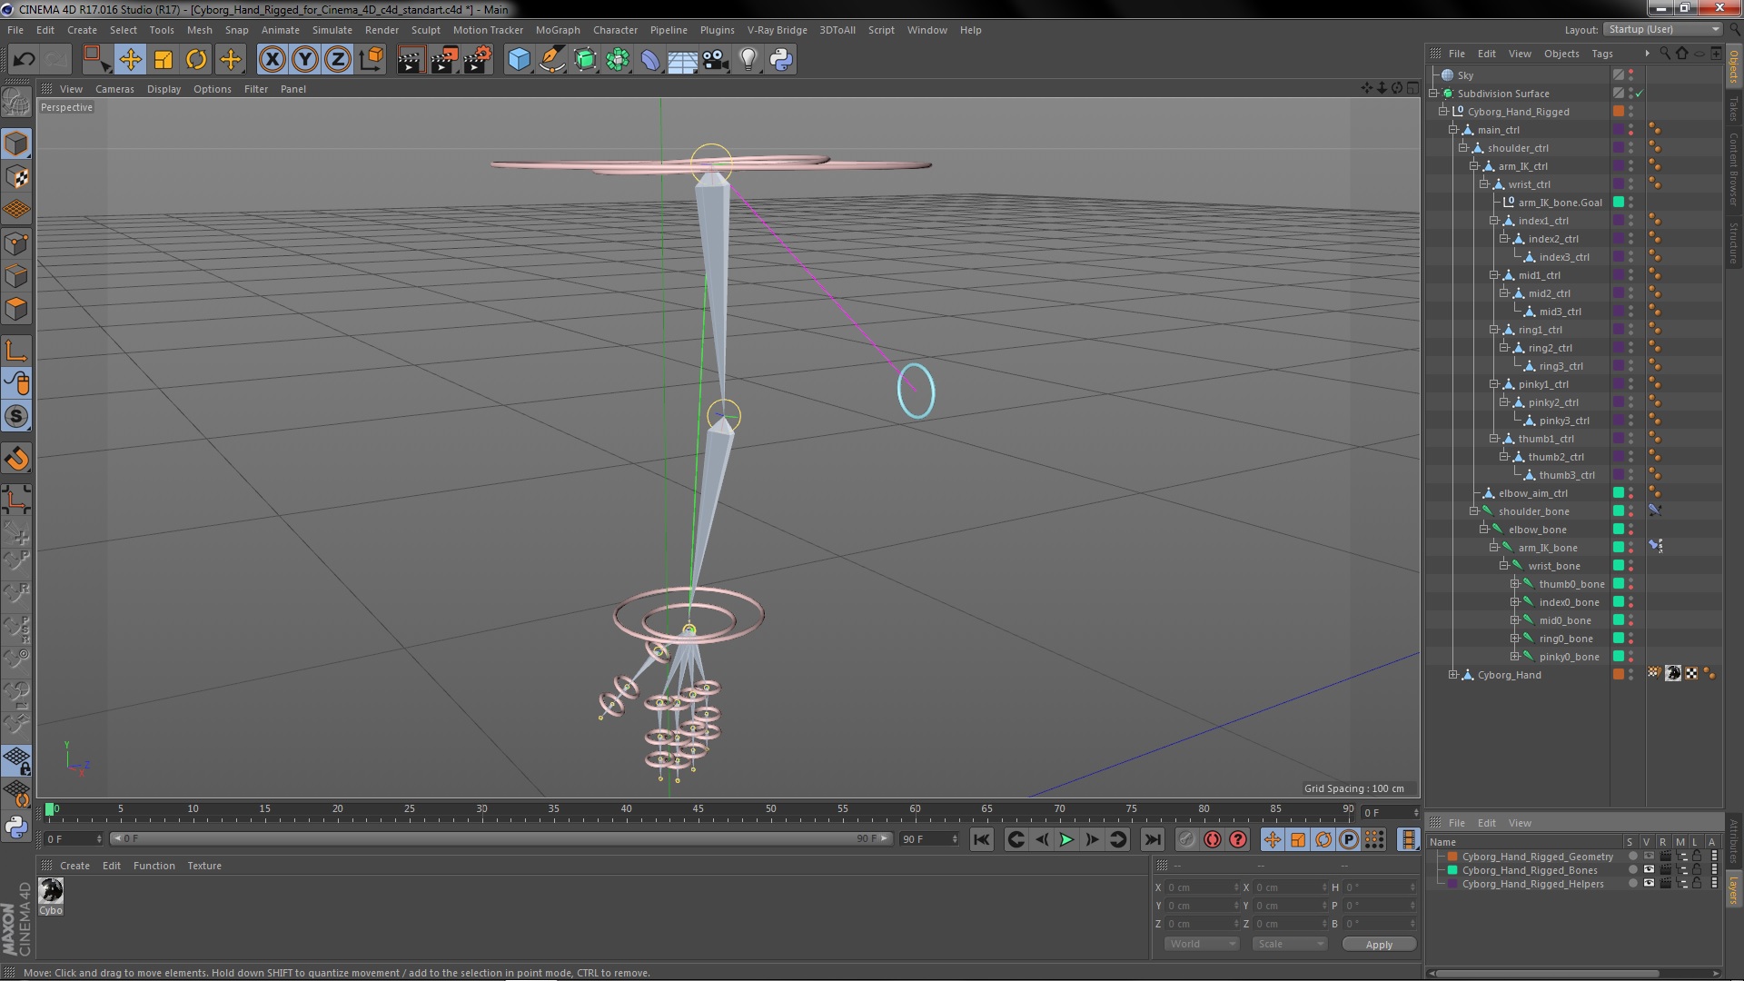Collapse the wrist_ctrl tree node

click(x=1483, y=184)
